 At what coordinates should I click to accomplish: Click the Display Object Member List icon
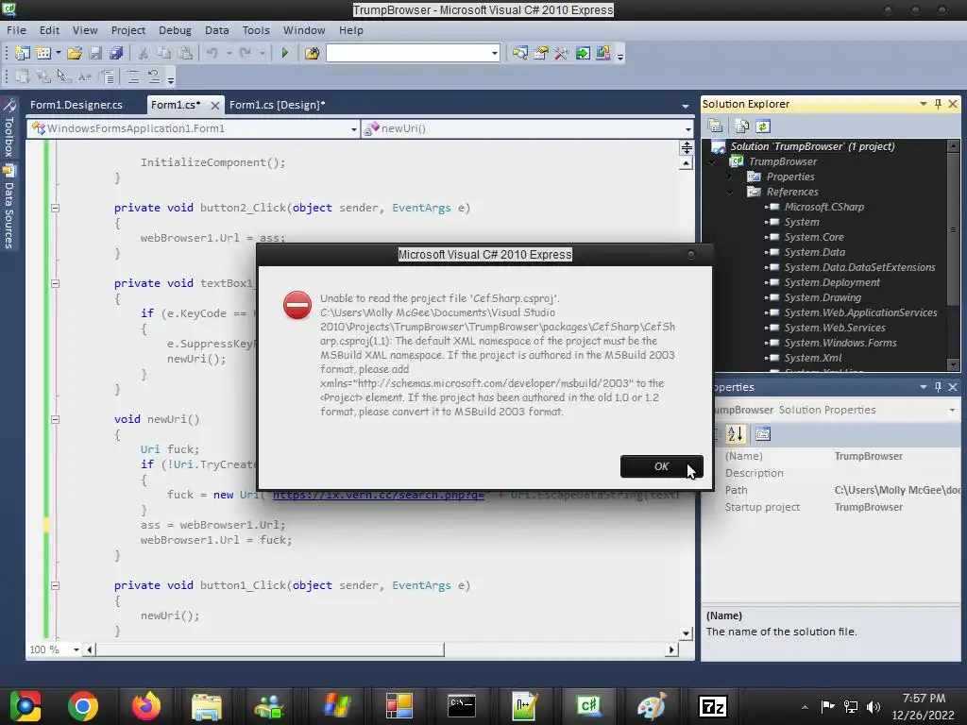click(23, 76)
